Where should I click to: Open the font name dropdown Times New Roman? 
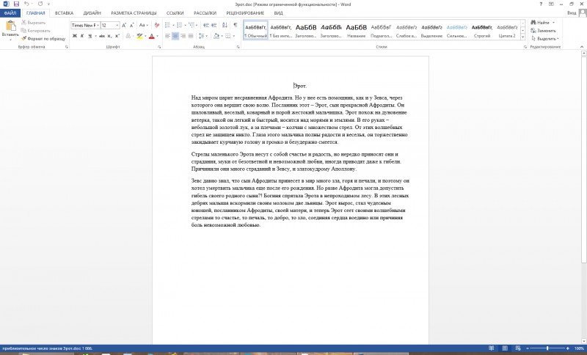click(x=98, y=26)
